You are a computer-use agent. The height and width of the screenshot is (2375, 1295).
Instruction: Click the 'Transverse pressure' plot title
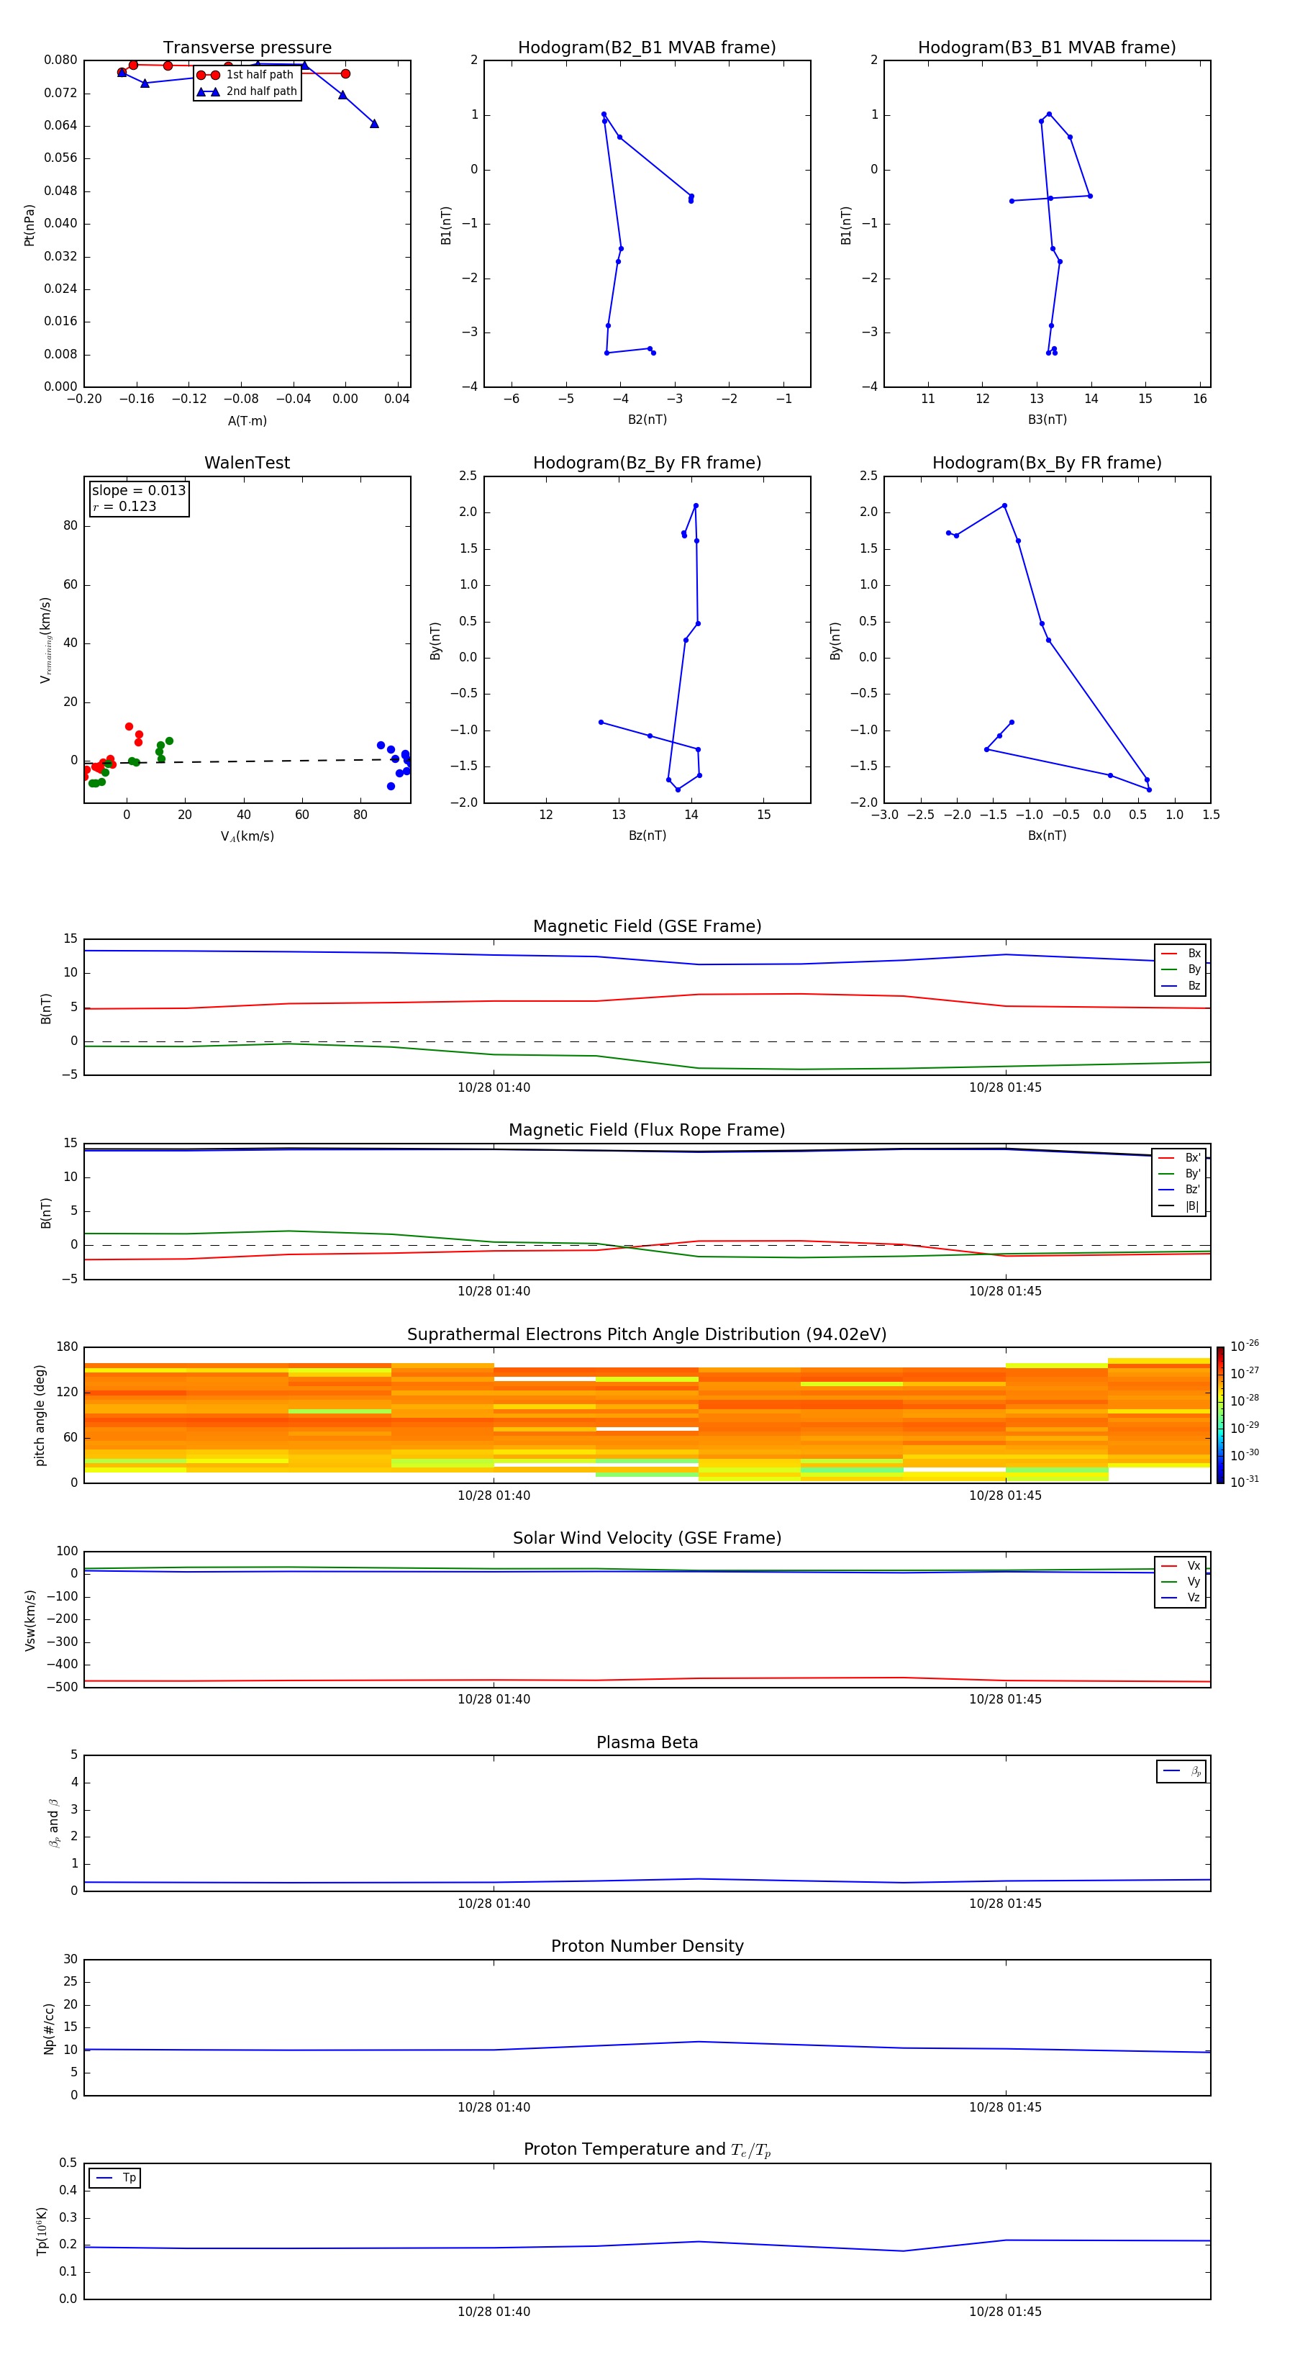tap(247, 48)
